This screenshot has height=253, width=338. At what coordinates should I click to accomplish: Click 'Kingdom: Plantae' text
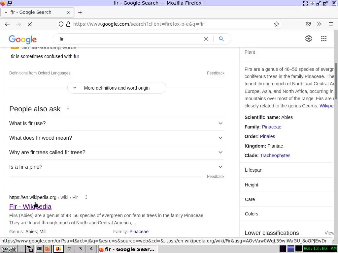tap(264, 146)
